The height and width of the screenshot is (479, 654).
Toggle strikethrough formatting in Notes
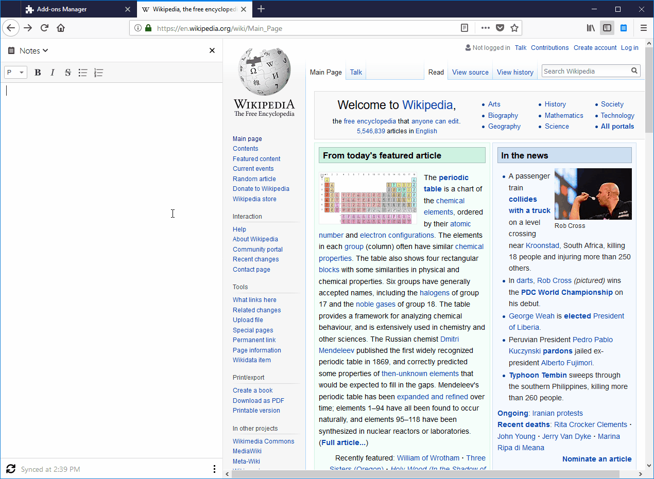(67, 73)
